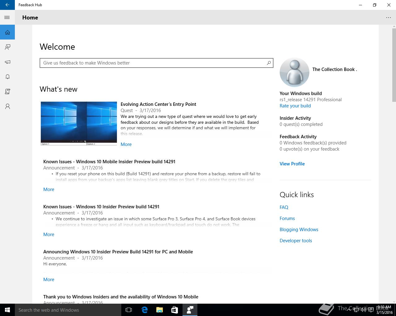Open the Forums quick link
The height and width of the screenshot is (316, 396).
(287, 218)
